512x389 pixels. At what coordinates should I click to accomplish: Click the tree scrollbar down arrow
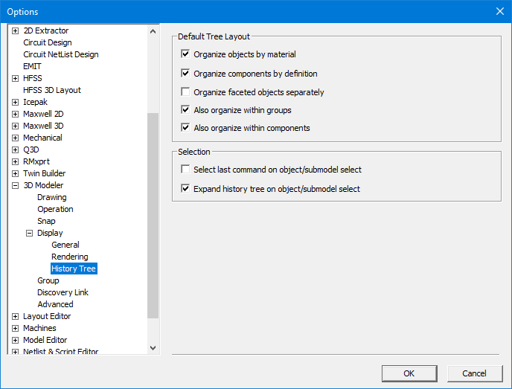pos(153,348)
